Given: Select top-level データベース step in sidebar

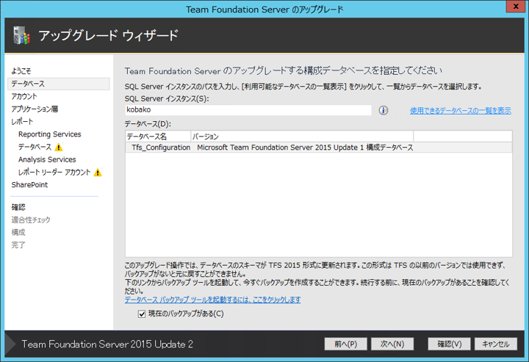Looking at the screenshot, I should point(59,84).
